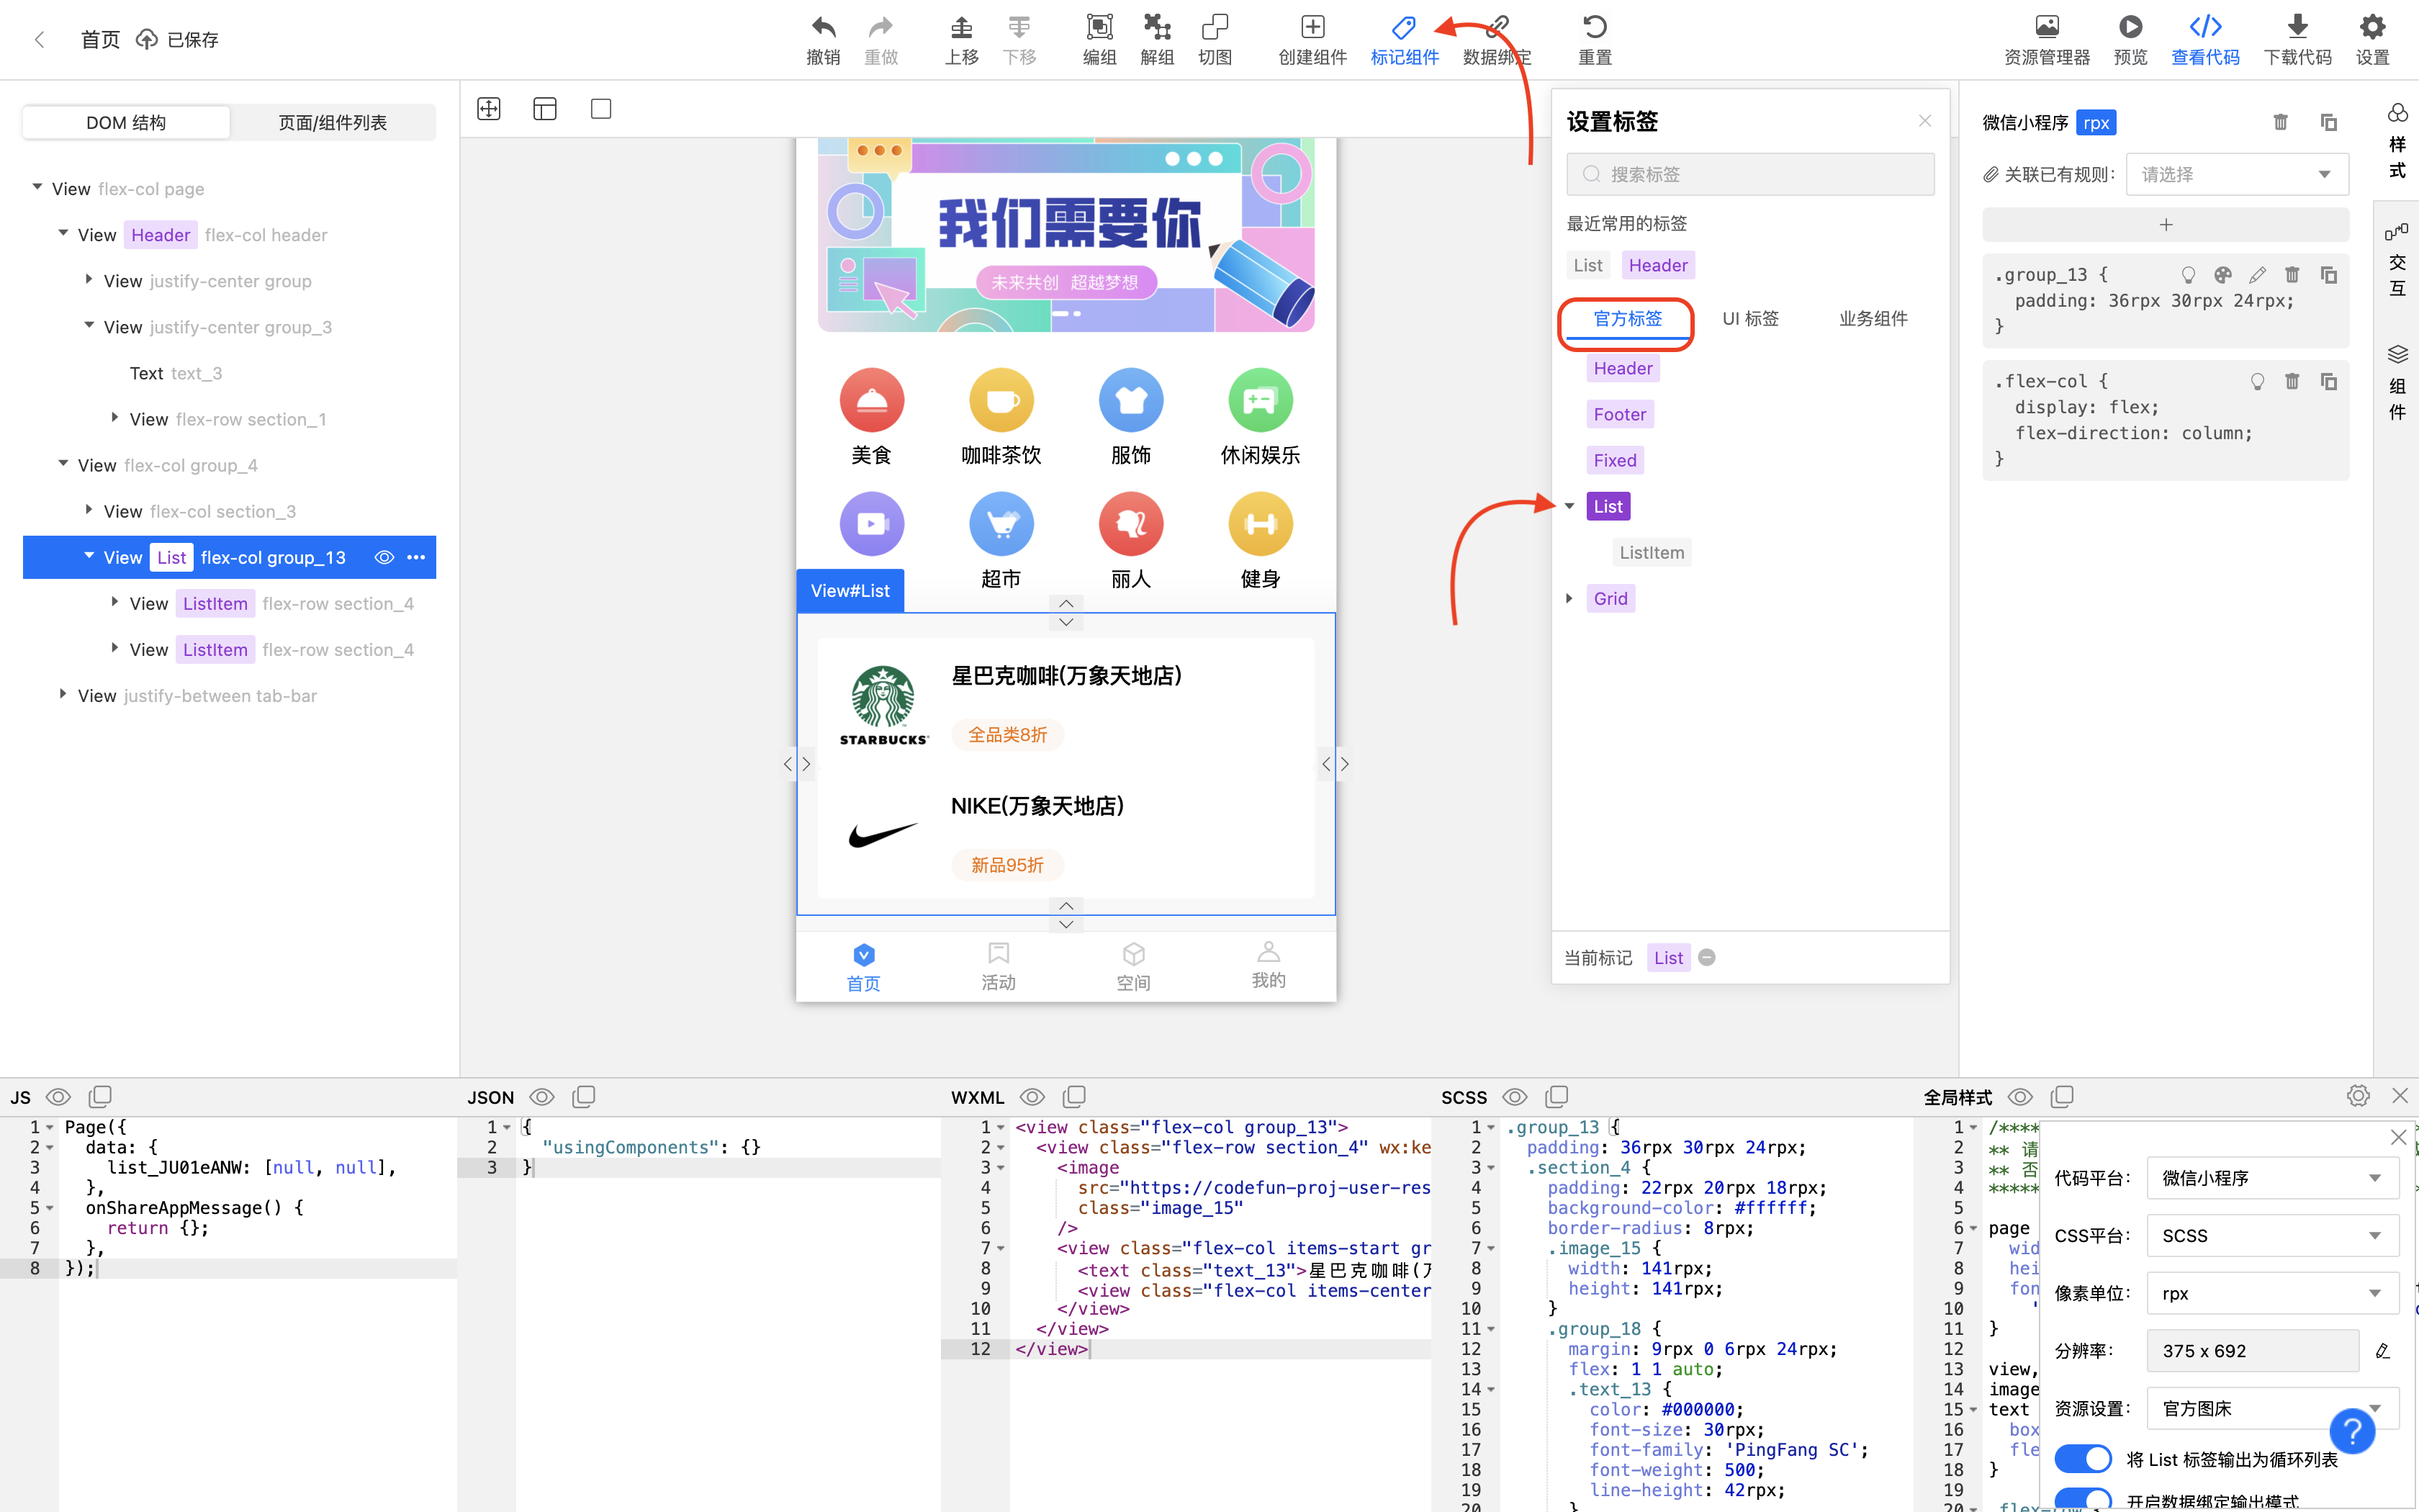Toggle the 'List 标签输出为循环列表' switch
The width and height of the screenshot is (2419, 1512).
coord(2084,1458)
